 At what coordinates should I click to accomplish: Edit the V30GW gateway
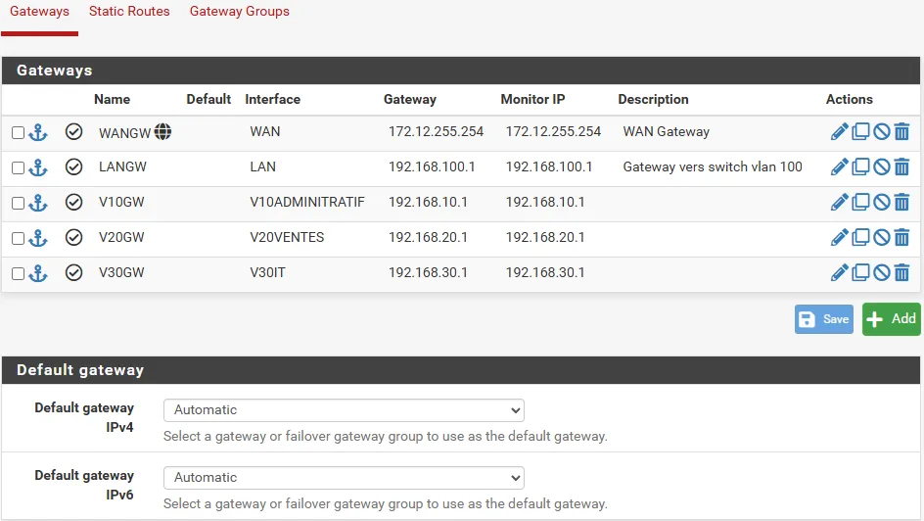(839, 273)
